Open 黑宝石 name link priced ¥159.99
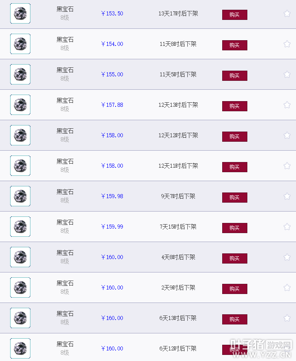Screen dimensions: 296x361 pyautogui.click(x=65, y=223)
